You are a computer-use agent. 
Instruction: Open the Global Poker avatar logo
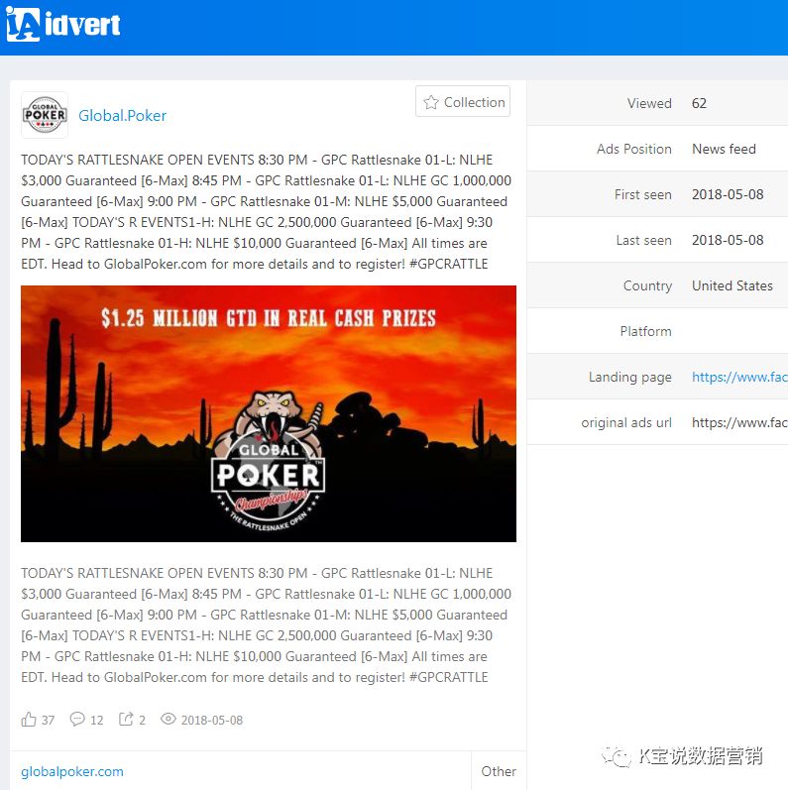(45, 115)
